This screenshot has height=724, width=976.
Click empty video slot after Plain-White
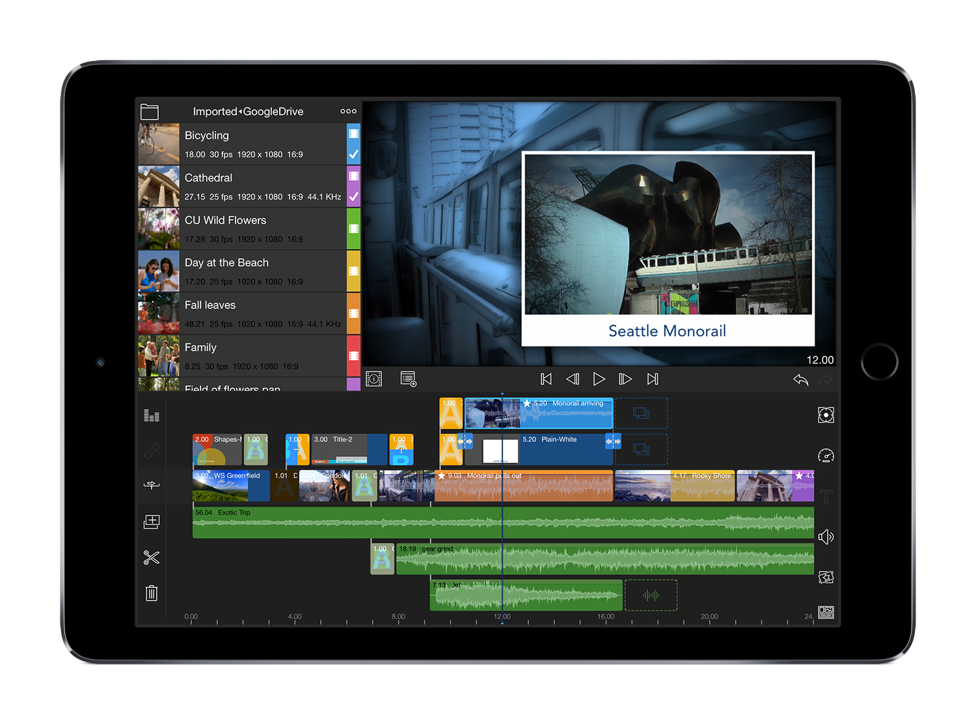click(642, 450)
